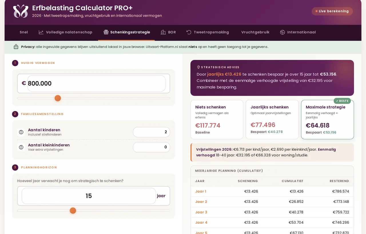Viewport: 366px width, 234px height.
Task: Click the Resterend column header
Action: coord(339,181)
